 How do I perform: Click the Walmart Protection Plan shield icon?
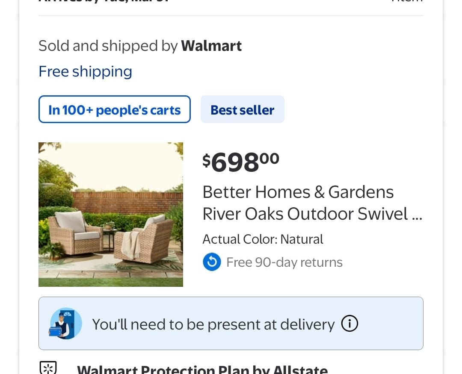pos(48,368)
